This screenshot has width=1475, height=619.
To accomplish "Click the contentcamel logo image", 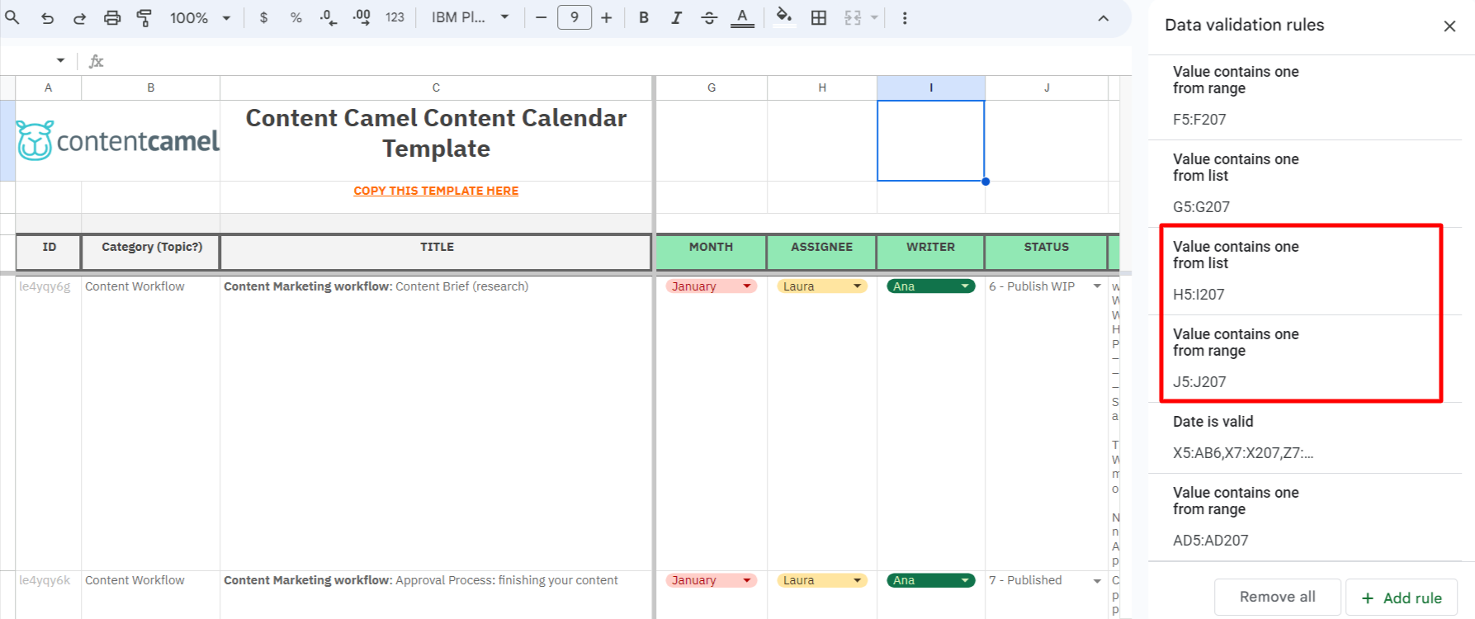I will pyautogui.click(x=118, y=141).
